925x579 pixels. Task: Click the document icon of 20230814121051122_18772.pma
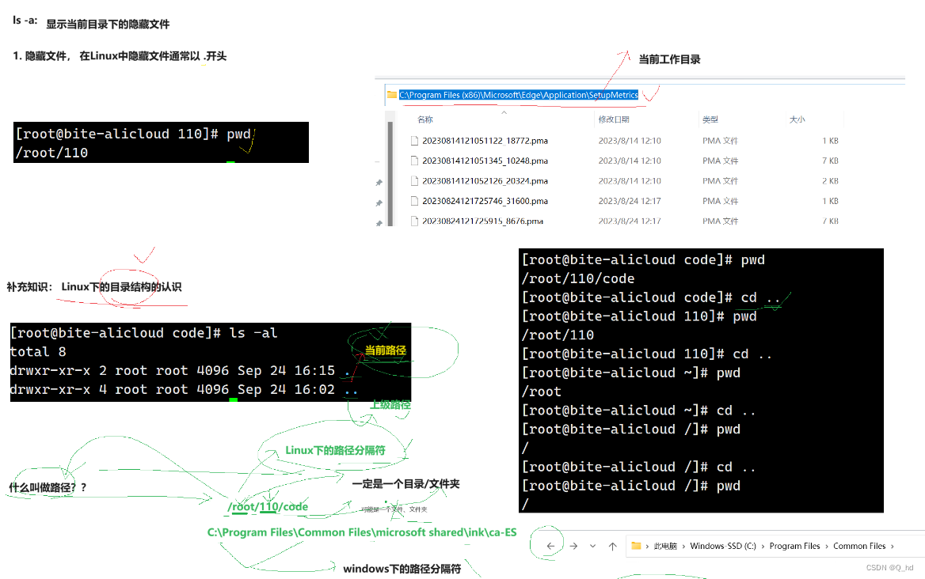[x=415, y=141]
